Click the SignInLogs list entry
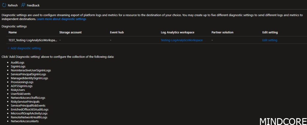 pyautogui.click(x=18, y=66)
